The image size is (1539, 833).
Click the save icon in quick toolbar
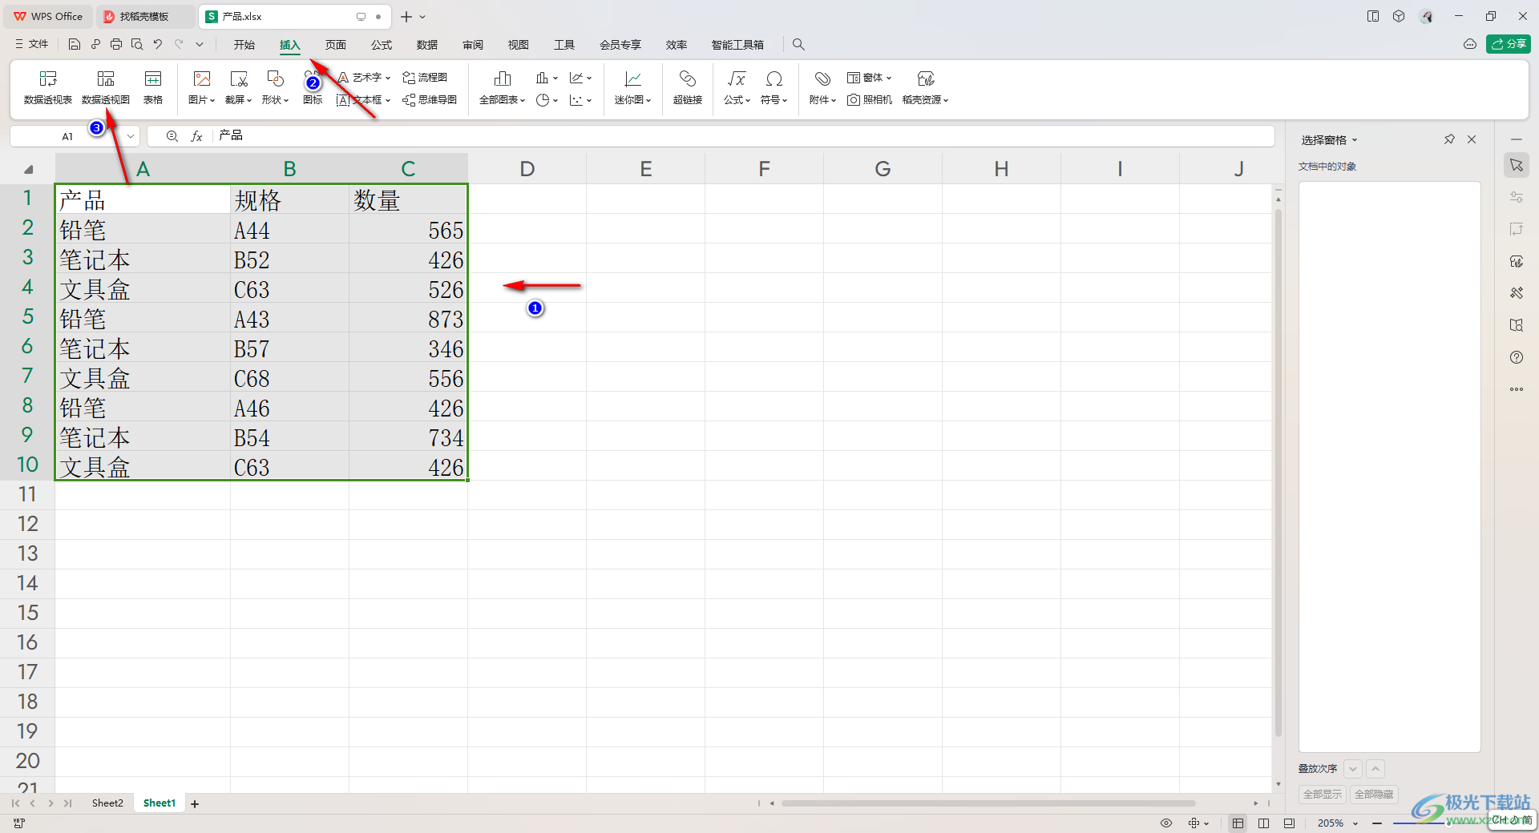pos(75,45)
